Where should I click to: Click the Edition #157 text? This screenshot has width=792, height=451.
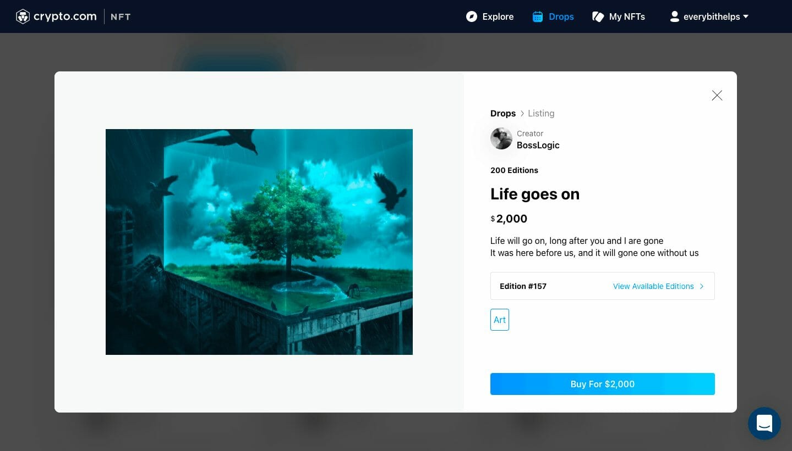[523, 286]
